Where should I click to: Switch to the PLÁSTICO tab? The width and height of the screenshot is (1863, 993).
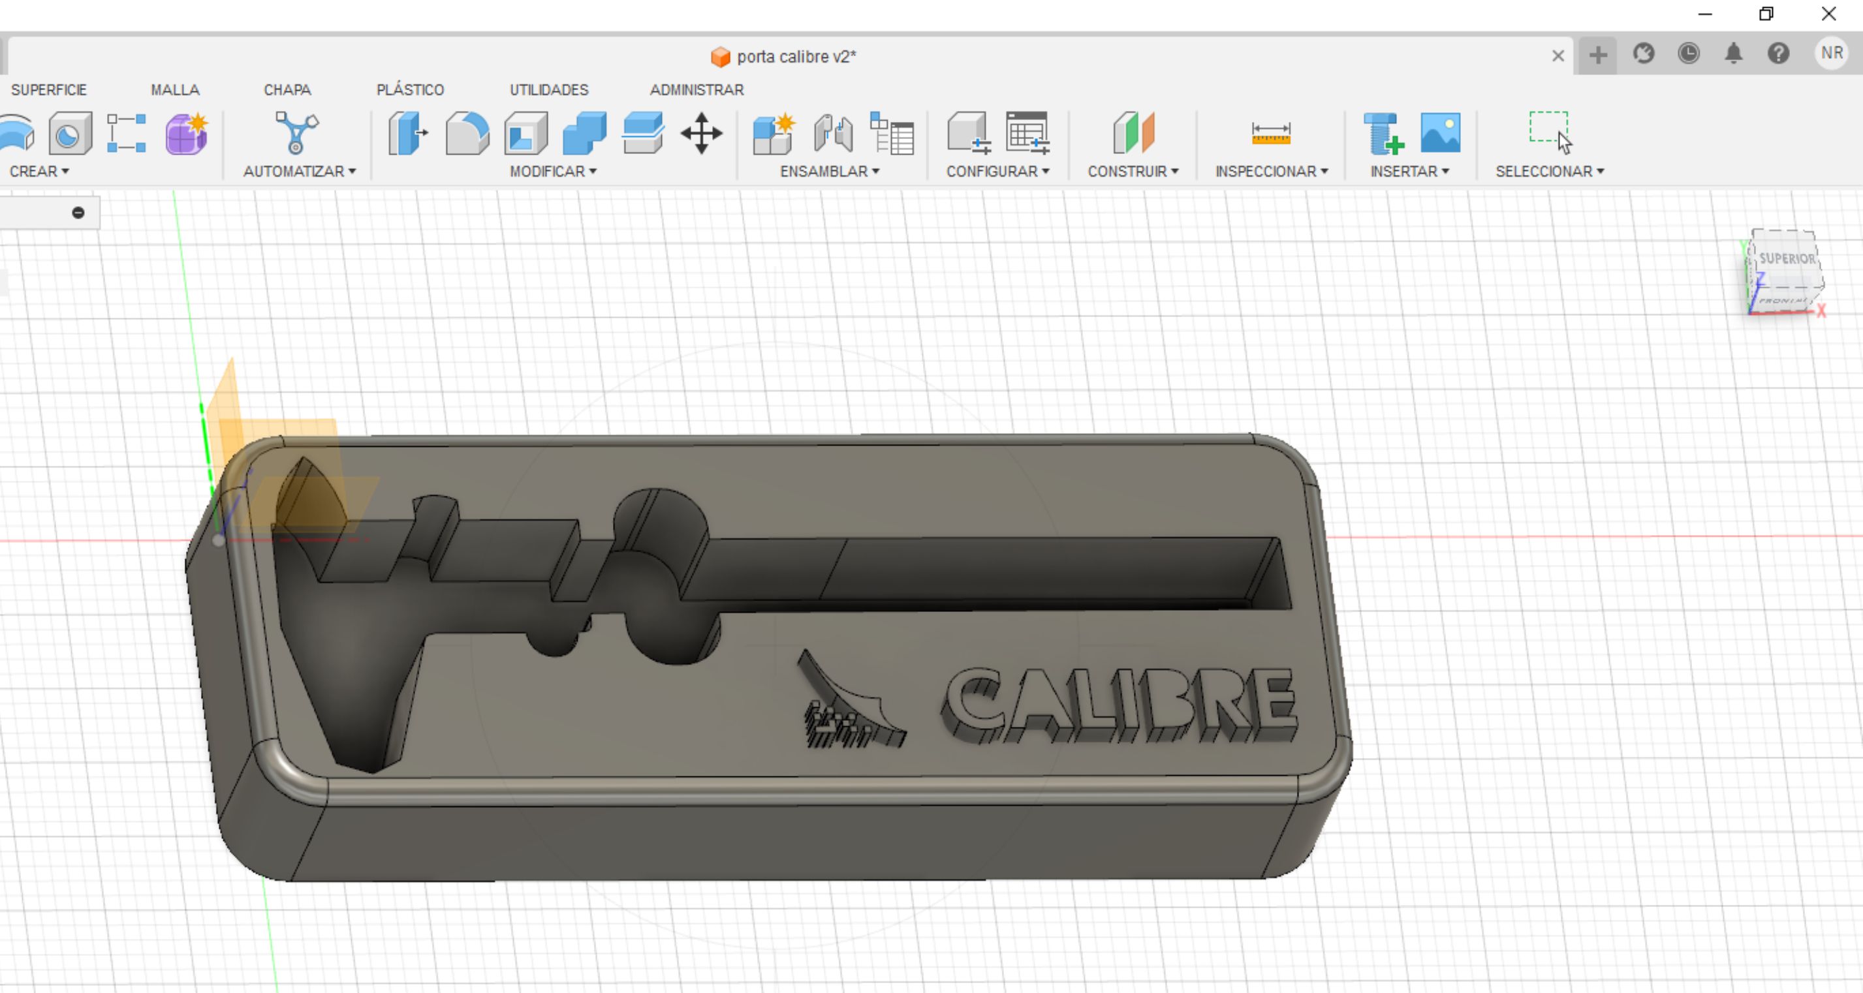(410, 89)
